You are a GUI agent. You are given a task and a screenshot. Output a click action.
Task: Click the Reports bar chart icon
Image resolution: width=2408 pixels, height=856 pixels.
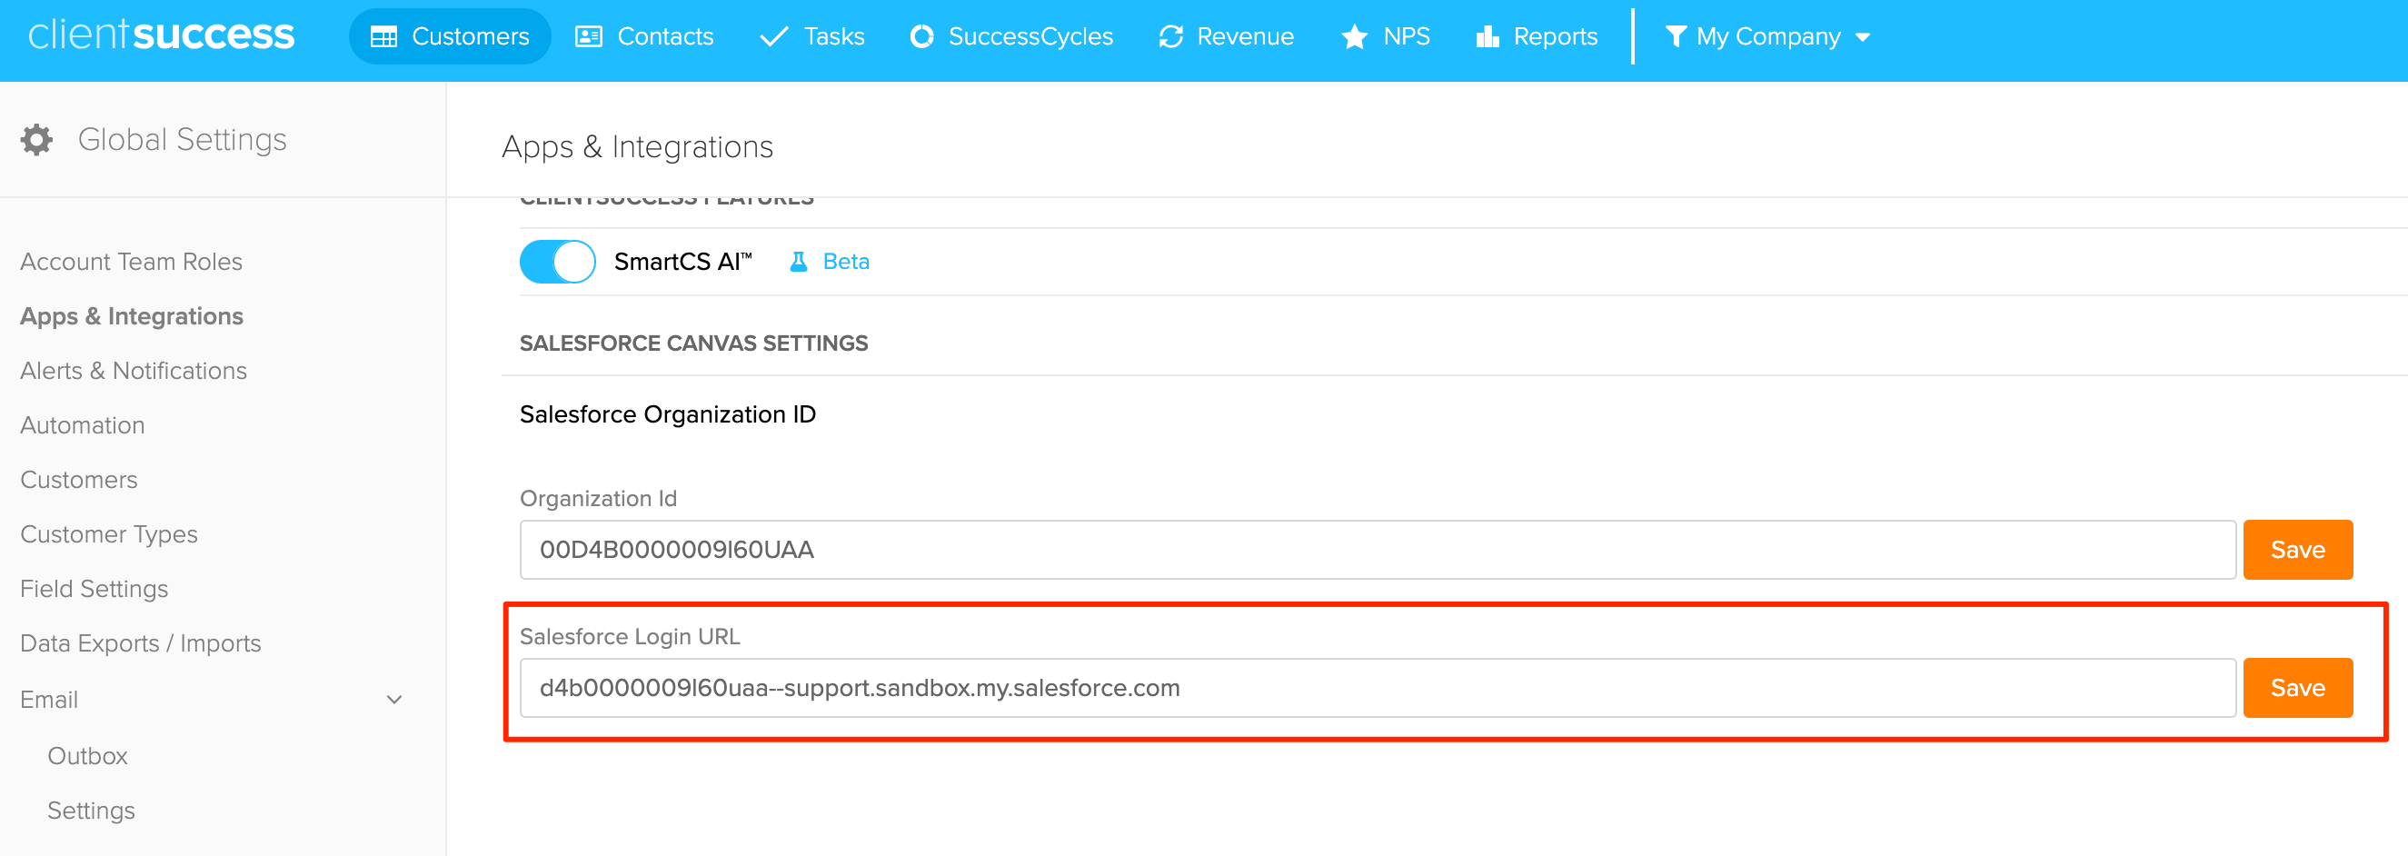tap(1488, 36)
